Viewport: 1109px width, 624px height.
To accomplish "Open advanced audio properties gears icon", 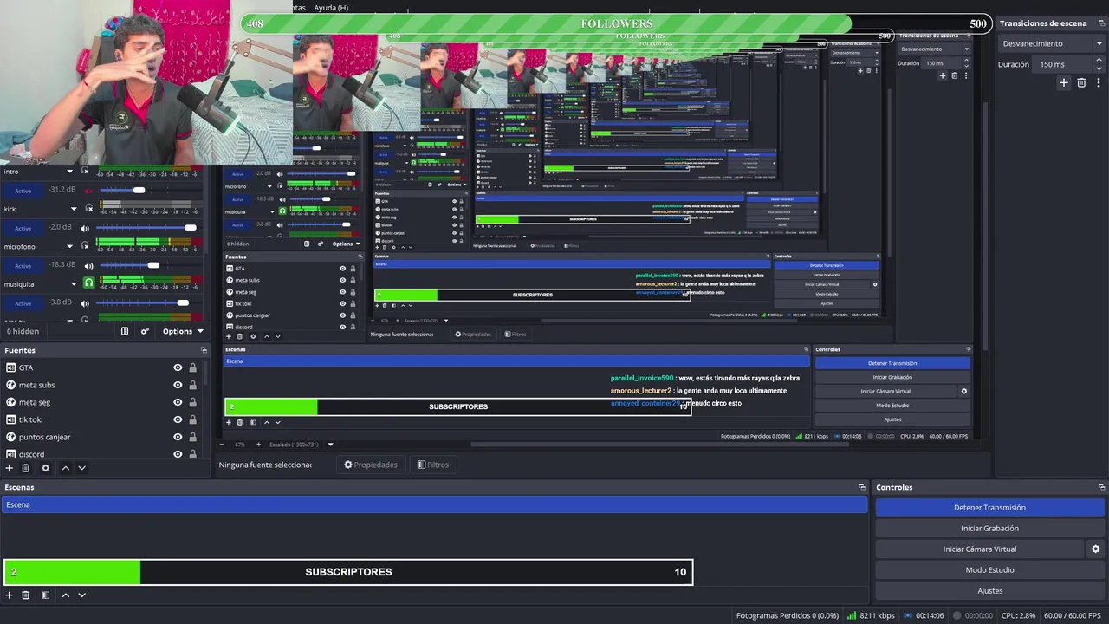I will tap(145, 331).
